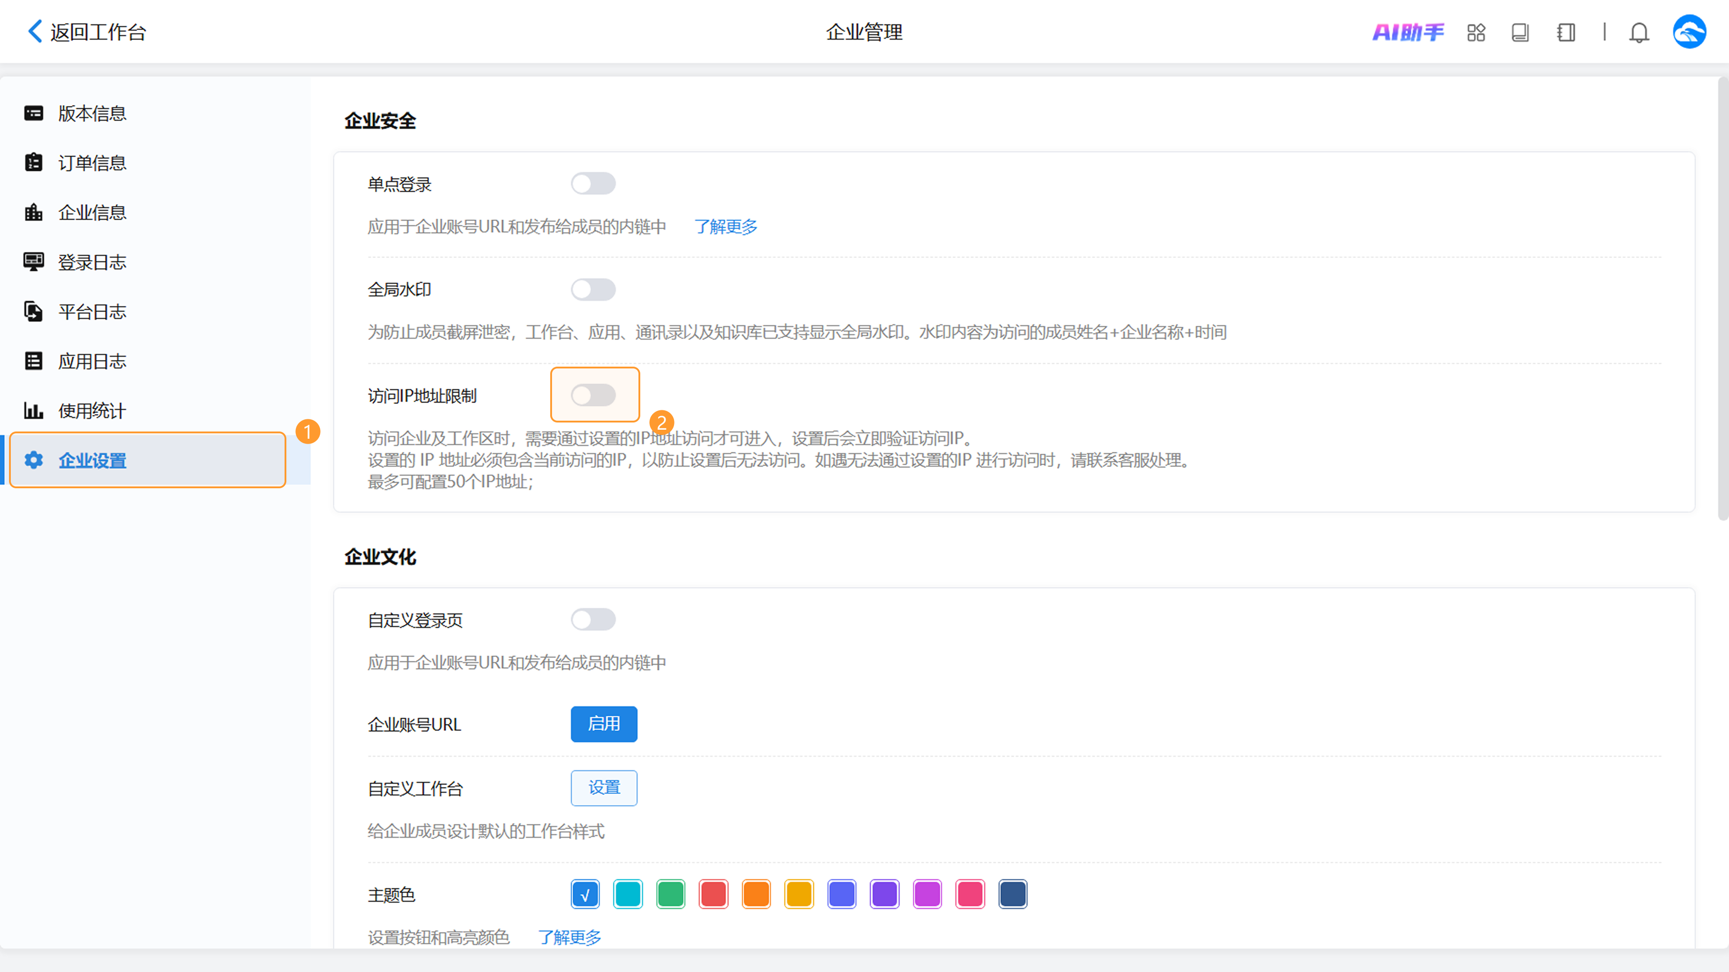Pick the indigo theme color swatch
1729x972 pixels.
842,894
